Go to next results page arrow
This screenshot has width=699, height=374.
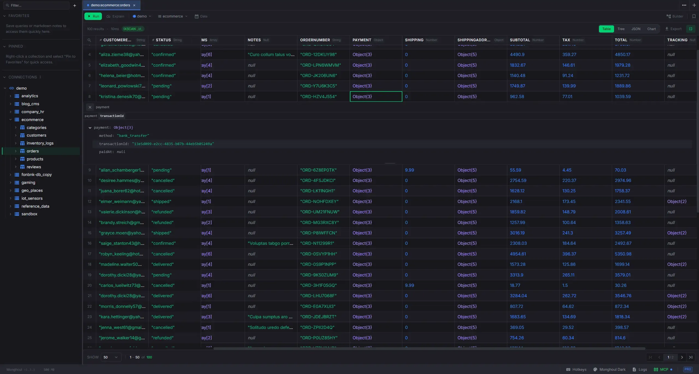(x=682, y=357)
